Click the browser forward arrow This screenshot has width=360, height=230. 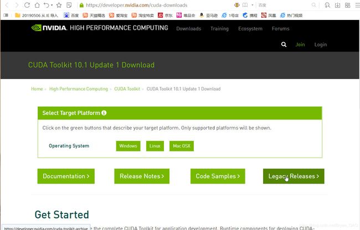(x=17, y=5)
